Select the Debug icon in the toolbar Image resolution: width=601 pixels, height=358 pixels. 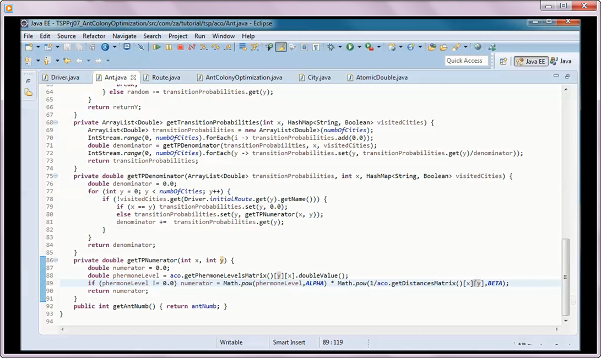point(332,48)
